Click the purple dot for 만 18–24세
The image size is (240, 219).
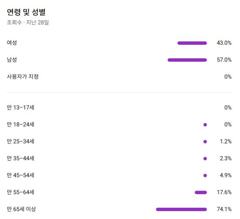tap(205, 125)
